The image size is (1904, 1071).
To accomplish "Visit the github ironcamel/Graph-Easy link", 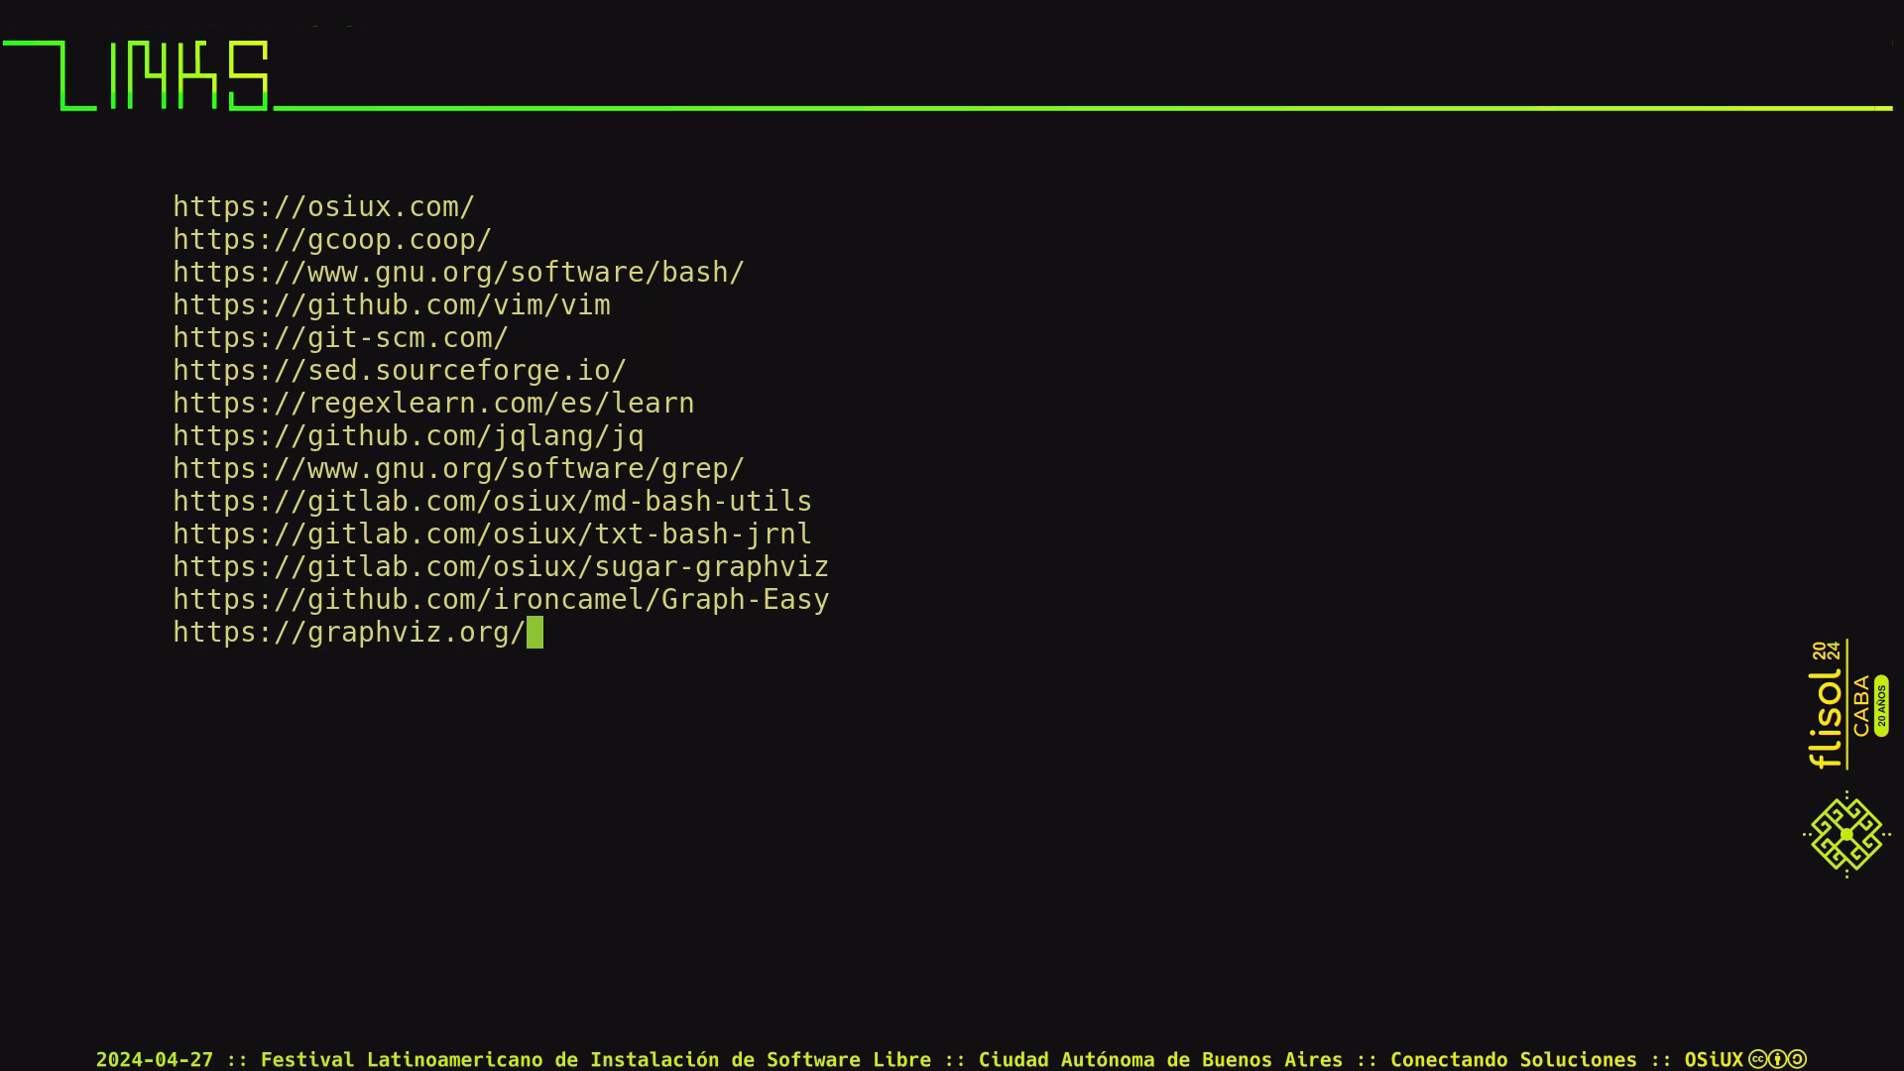I will tap(501, 600).
